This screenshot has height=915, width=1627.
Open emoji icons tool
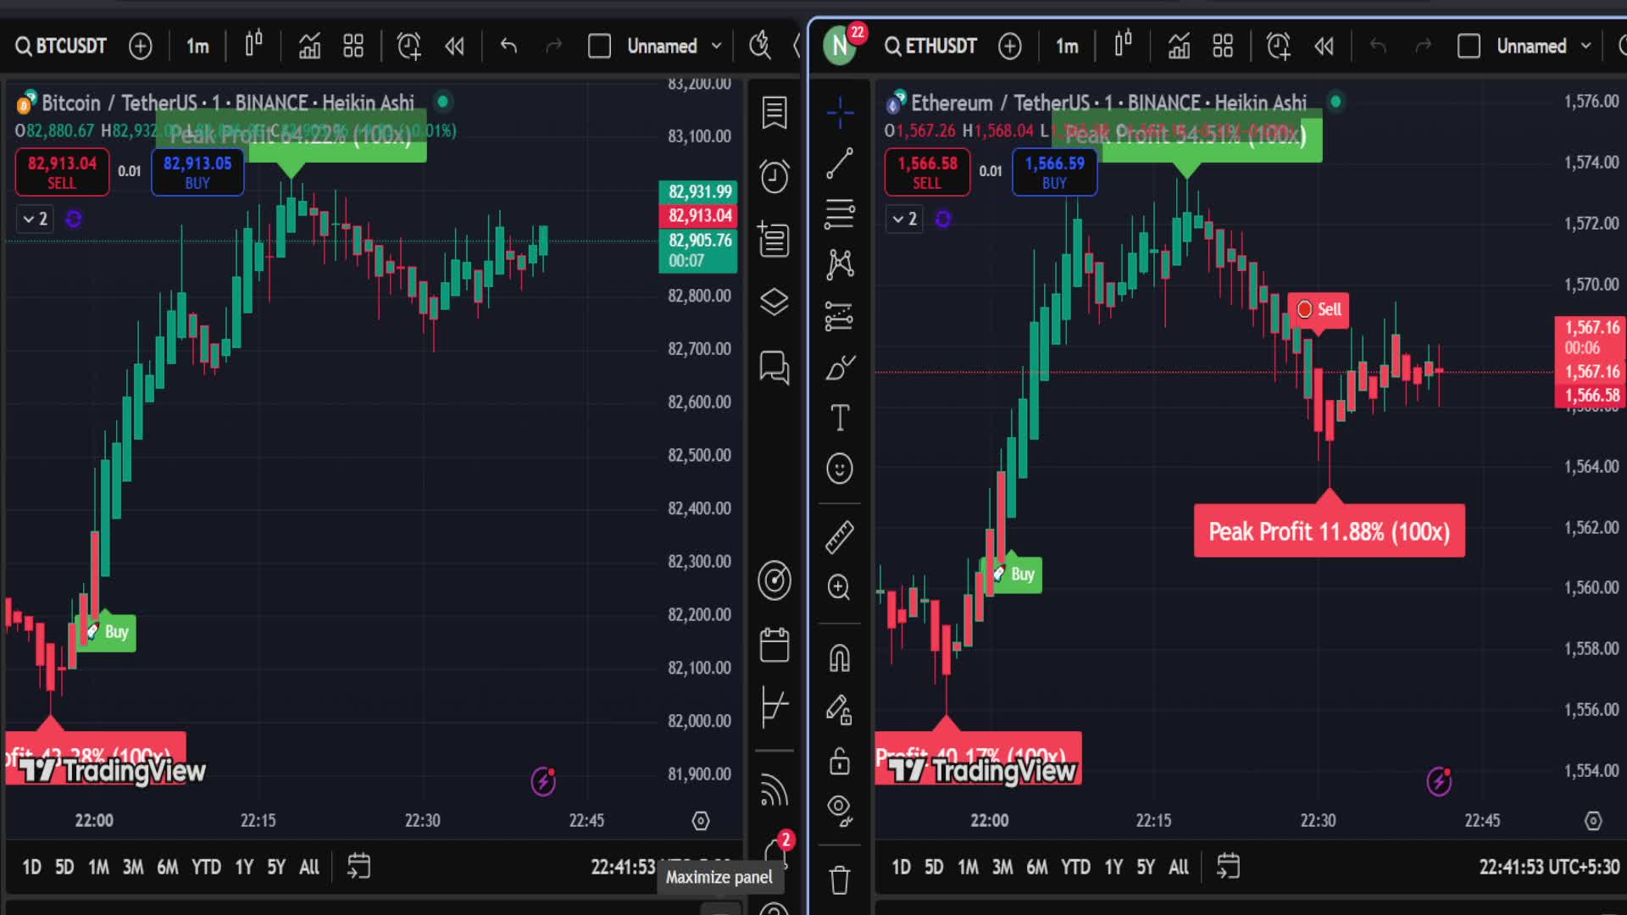[x=840, y=469]
